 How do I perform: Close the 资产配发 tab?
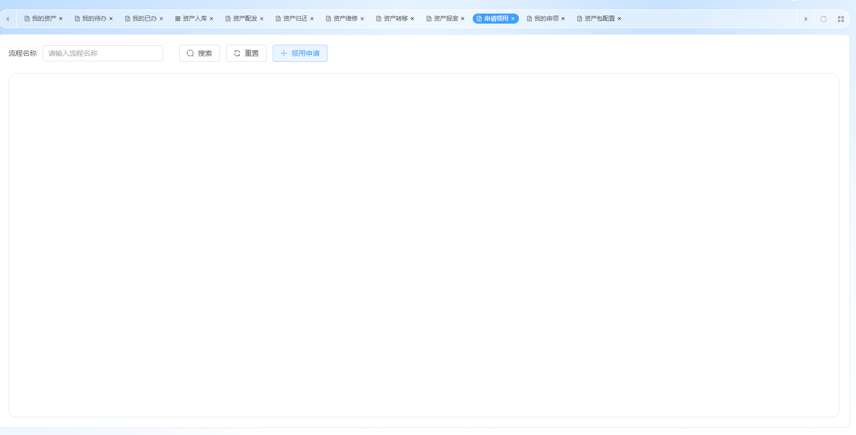point(262,19)
